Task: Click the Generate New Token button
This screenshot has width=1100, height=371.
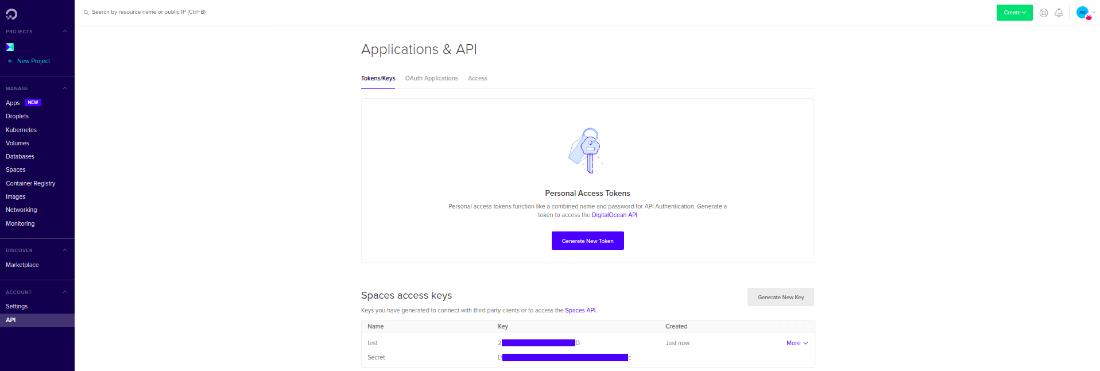Action: tap(588, 241)
